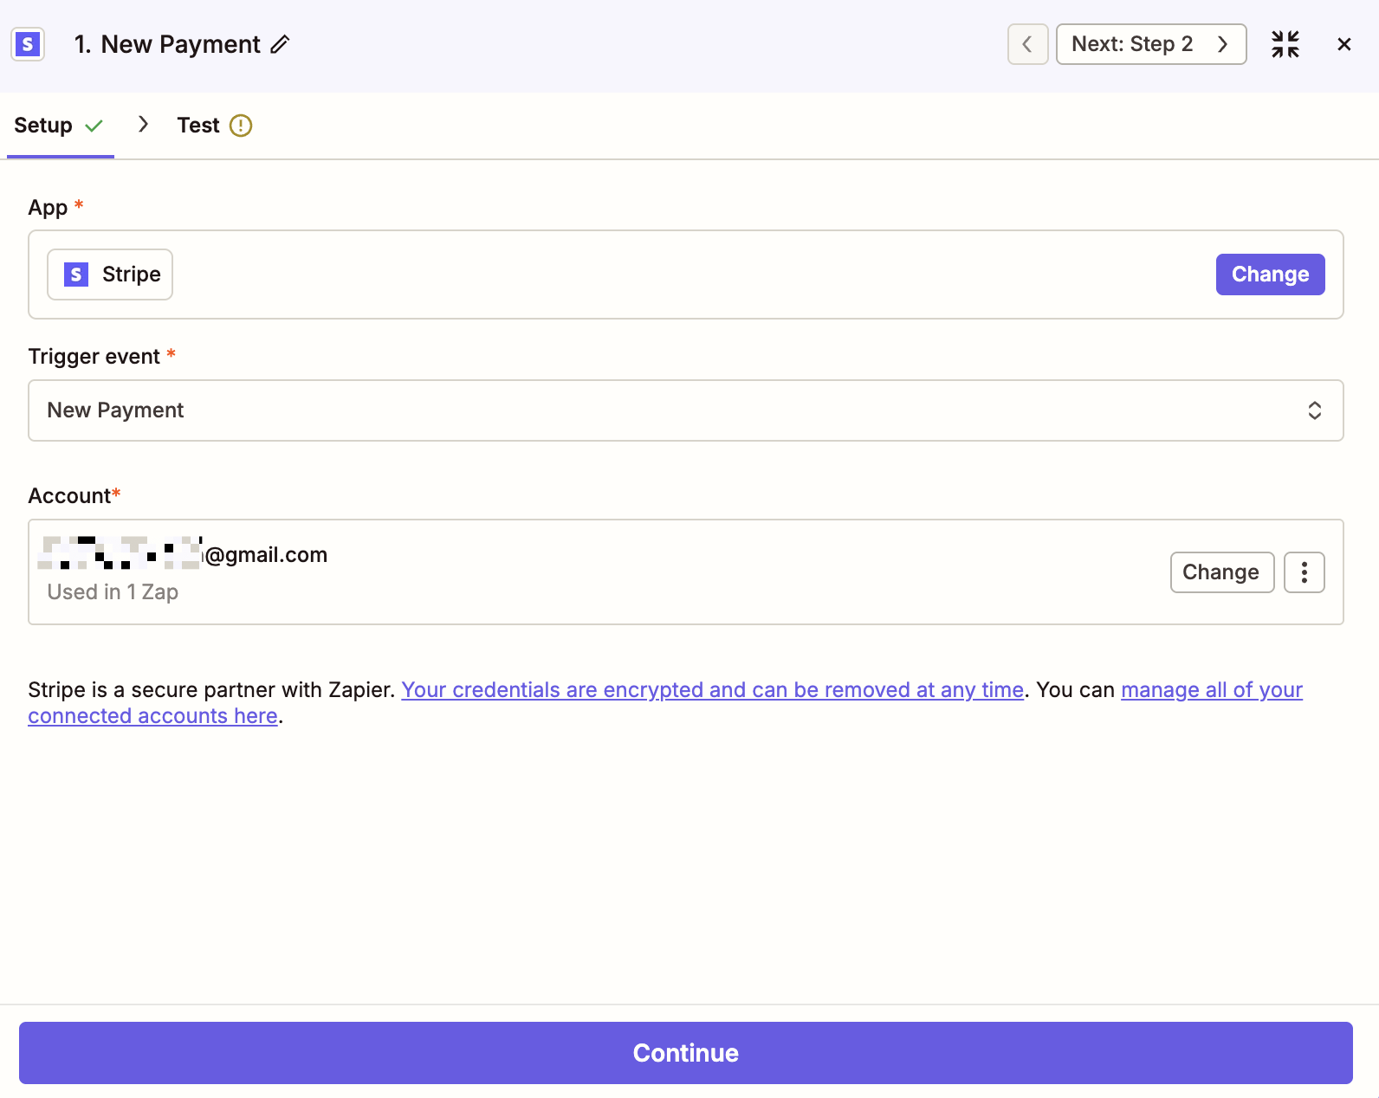This screenshot has height=1098, width=1379.
Task: Change the connected gmail account
Action: [1221, 572]
